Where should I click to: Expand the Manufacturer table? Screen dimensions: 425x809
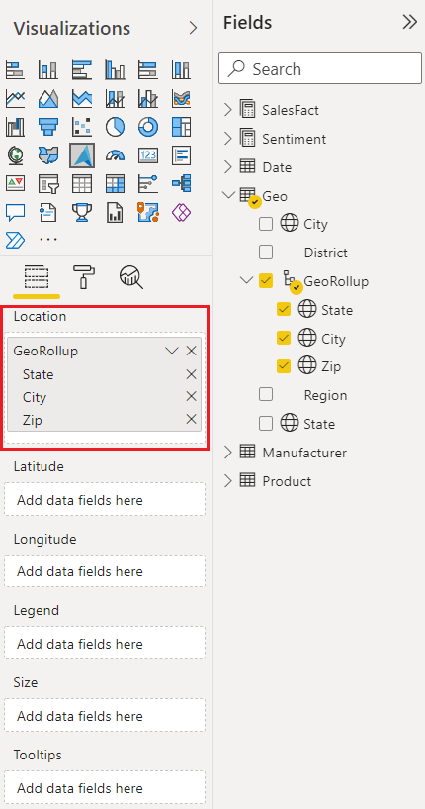tap(228, 453)
